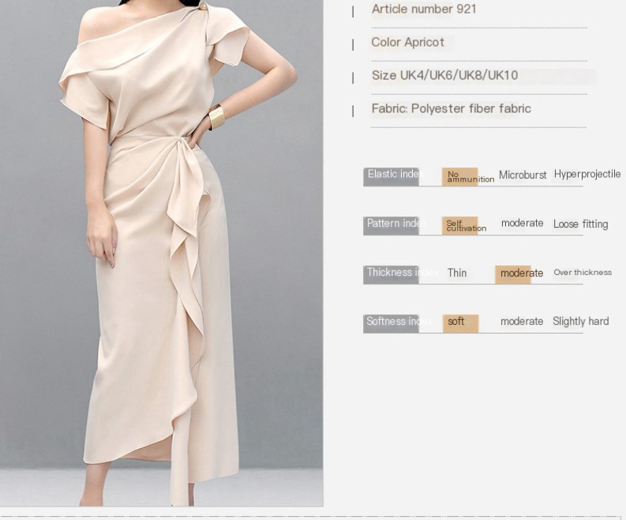Click the 'Softness index' gray label
626x520 pixels.
pyautogui.click(x=392, y=323)
